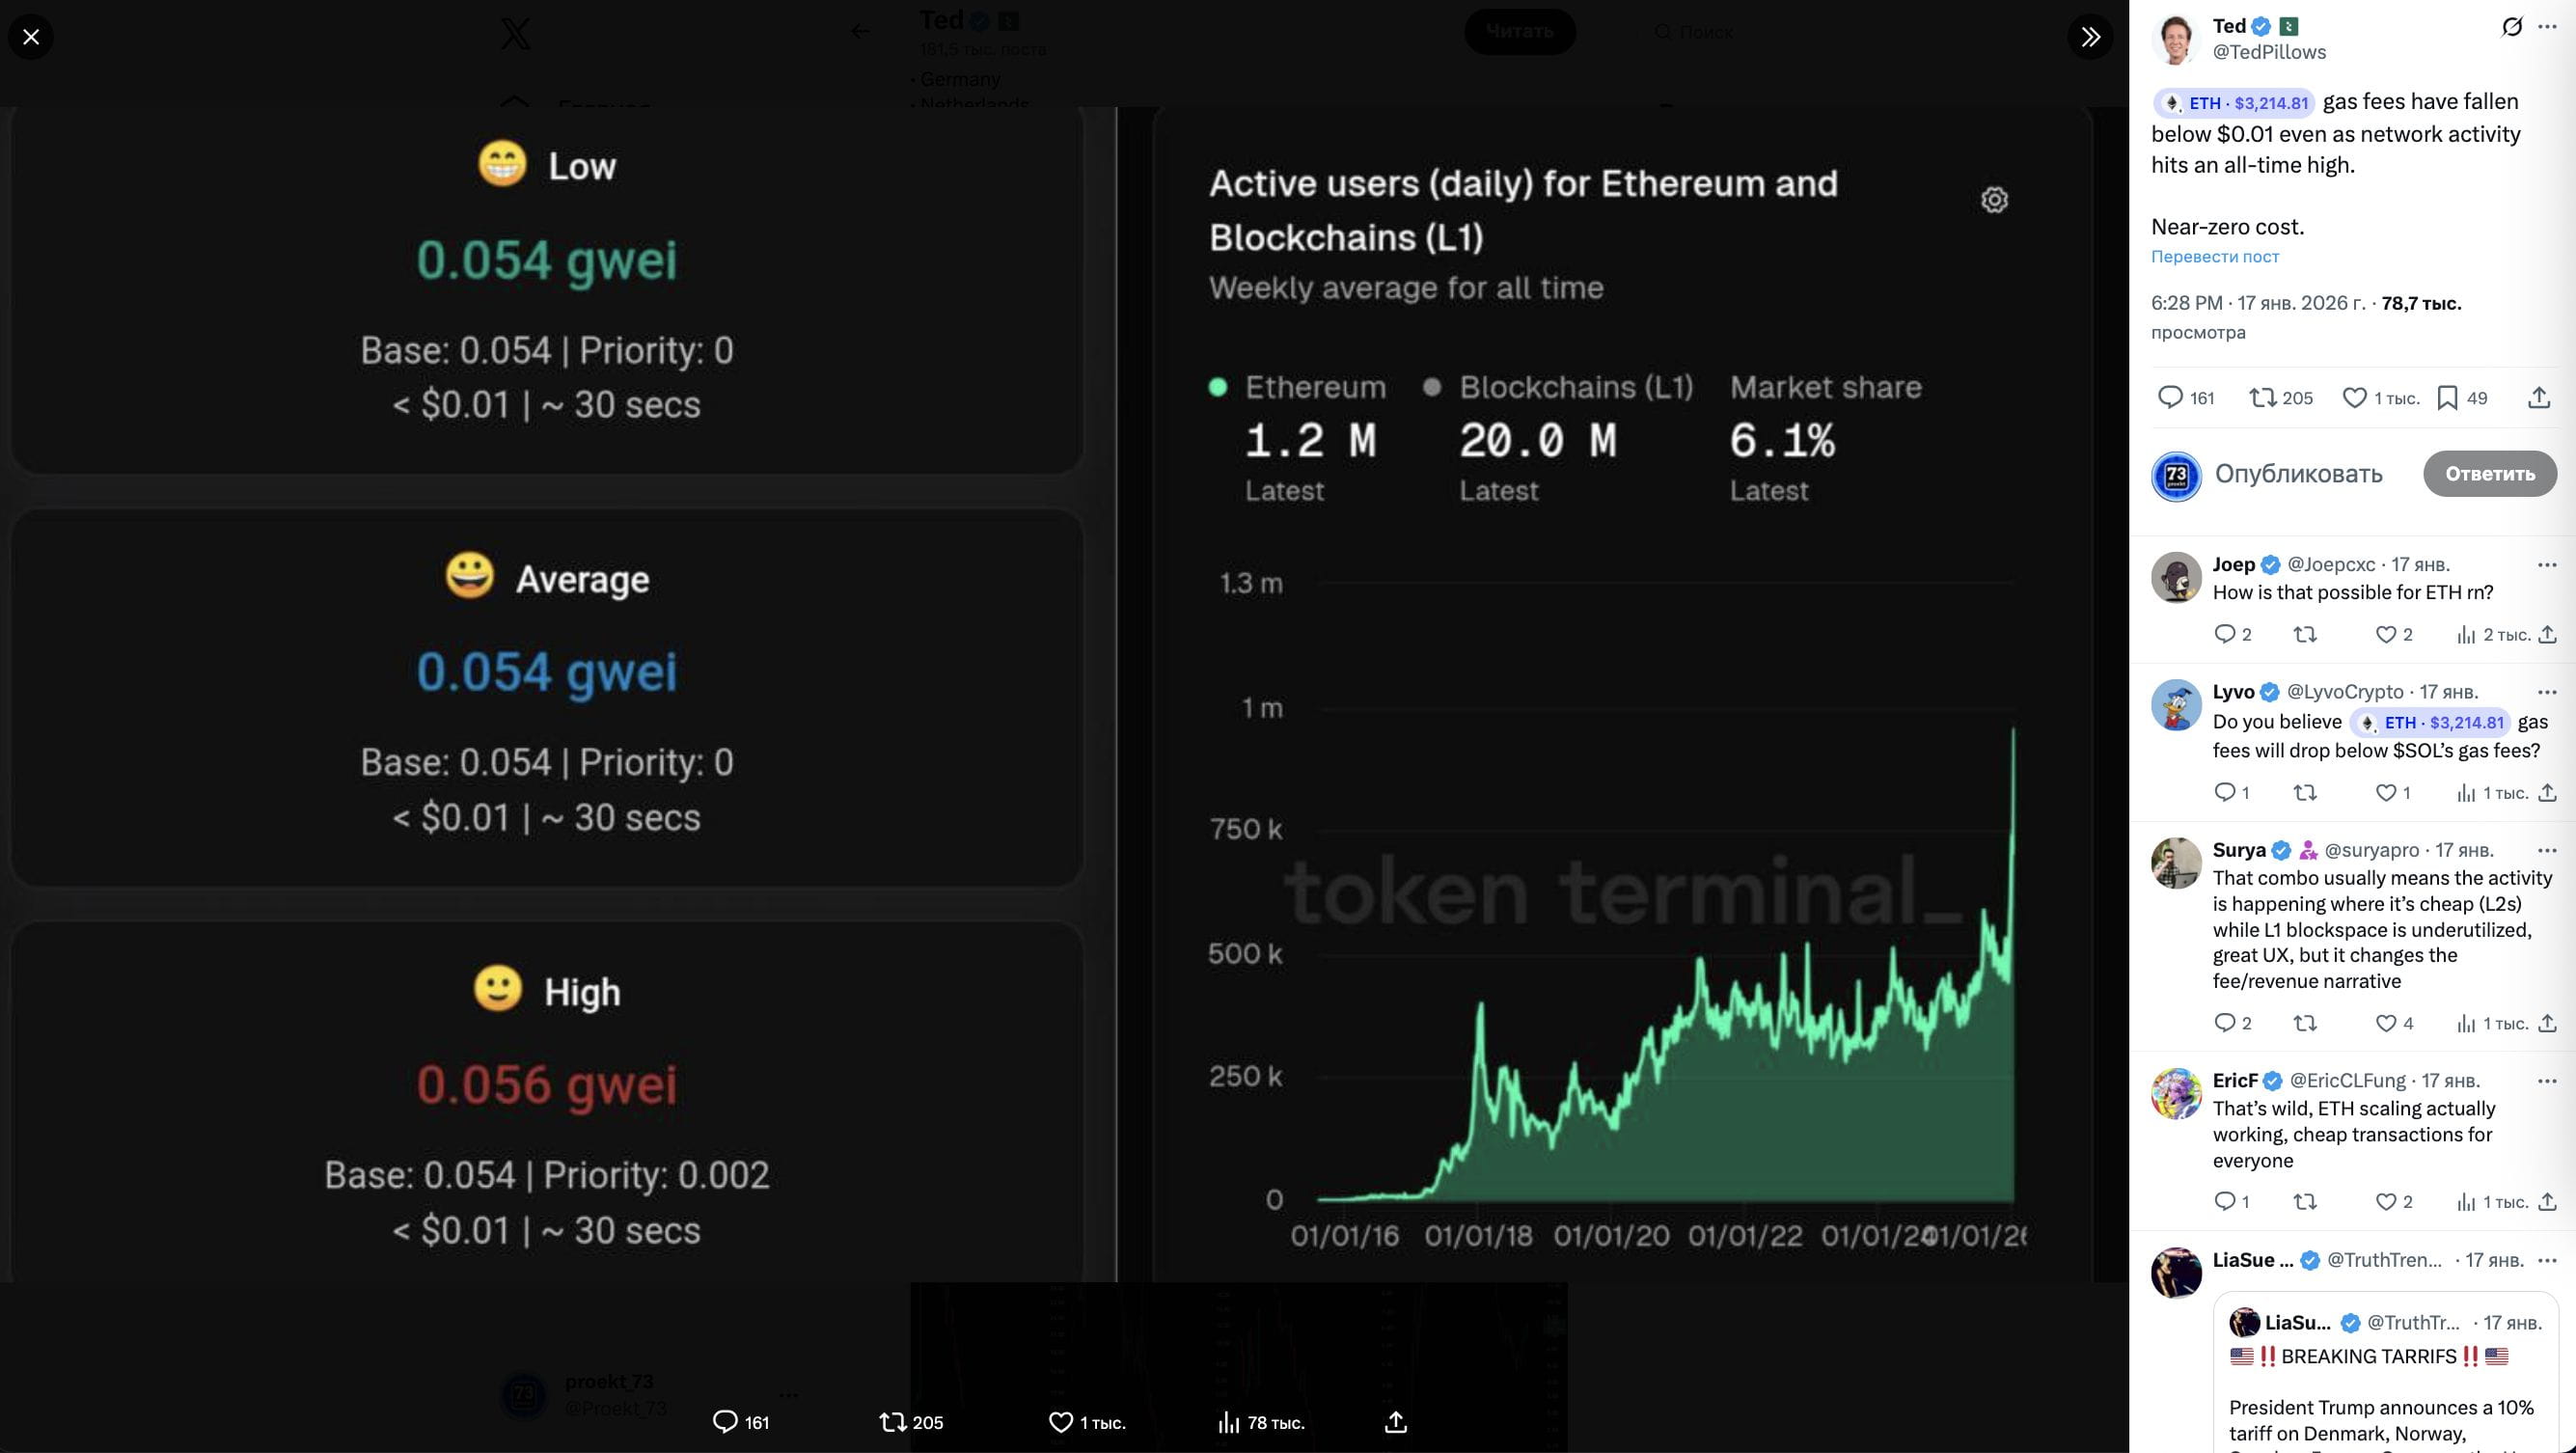This screenshot has height=1453, width=2576.
Task: Share post from bottom image toolbar
Action: pos(1396,1422)
